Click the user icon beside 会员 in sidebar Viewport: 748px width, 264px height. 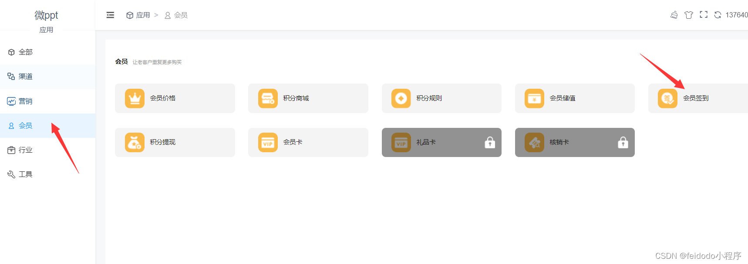tap(11, 126)
